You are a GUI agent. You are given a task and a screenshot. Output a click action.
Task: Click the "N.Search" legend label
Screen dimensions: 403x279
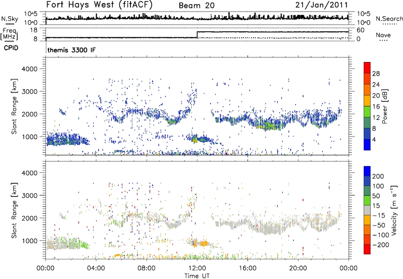tap(389, 19)
